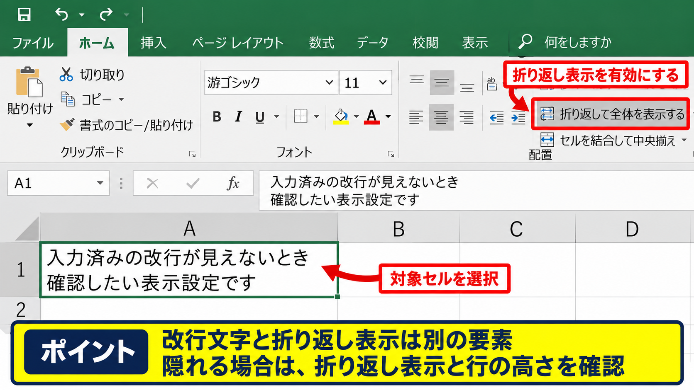Open the underline style dropdown arrow

pos(276,117)
